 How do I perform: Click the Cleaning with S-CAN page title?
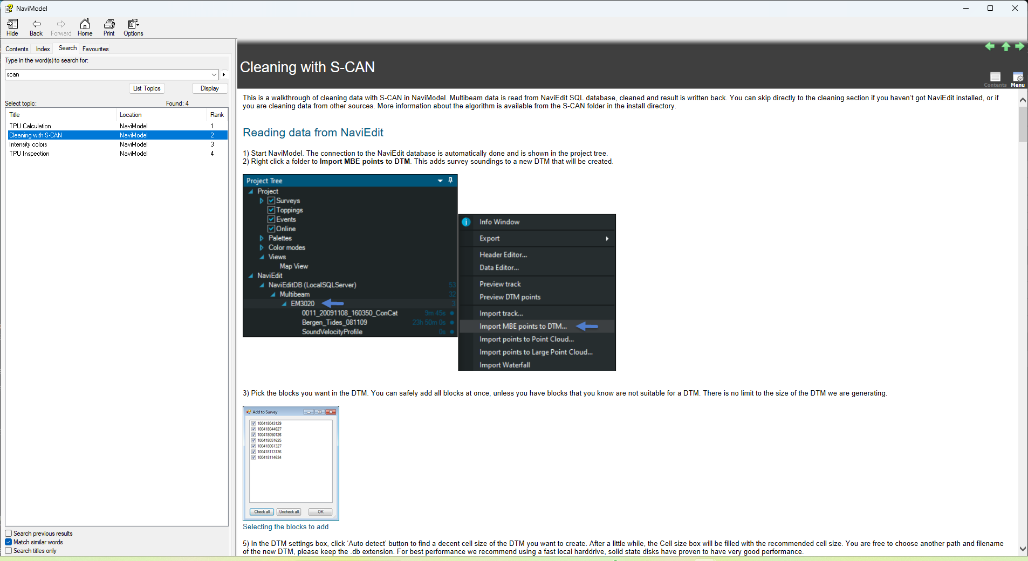pyautogui.click(x=307, y=67)
